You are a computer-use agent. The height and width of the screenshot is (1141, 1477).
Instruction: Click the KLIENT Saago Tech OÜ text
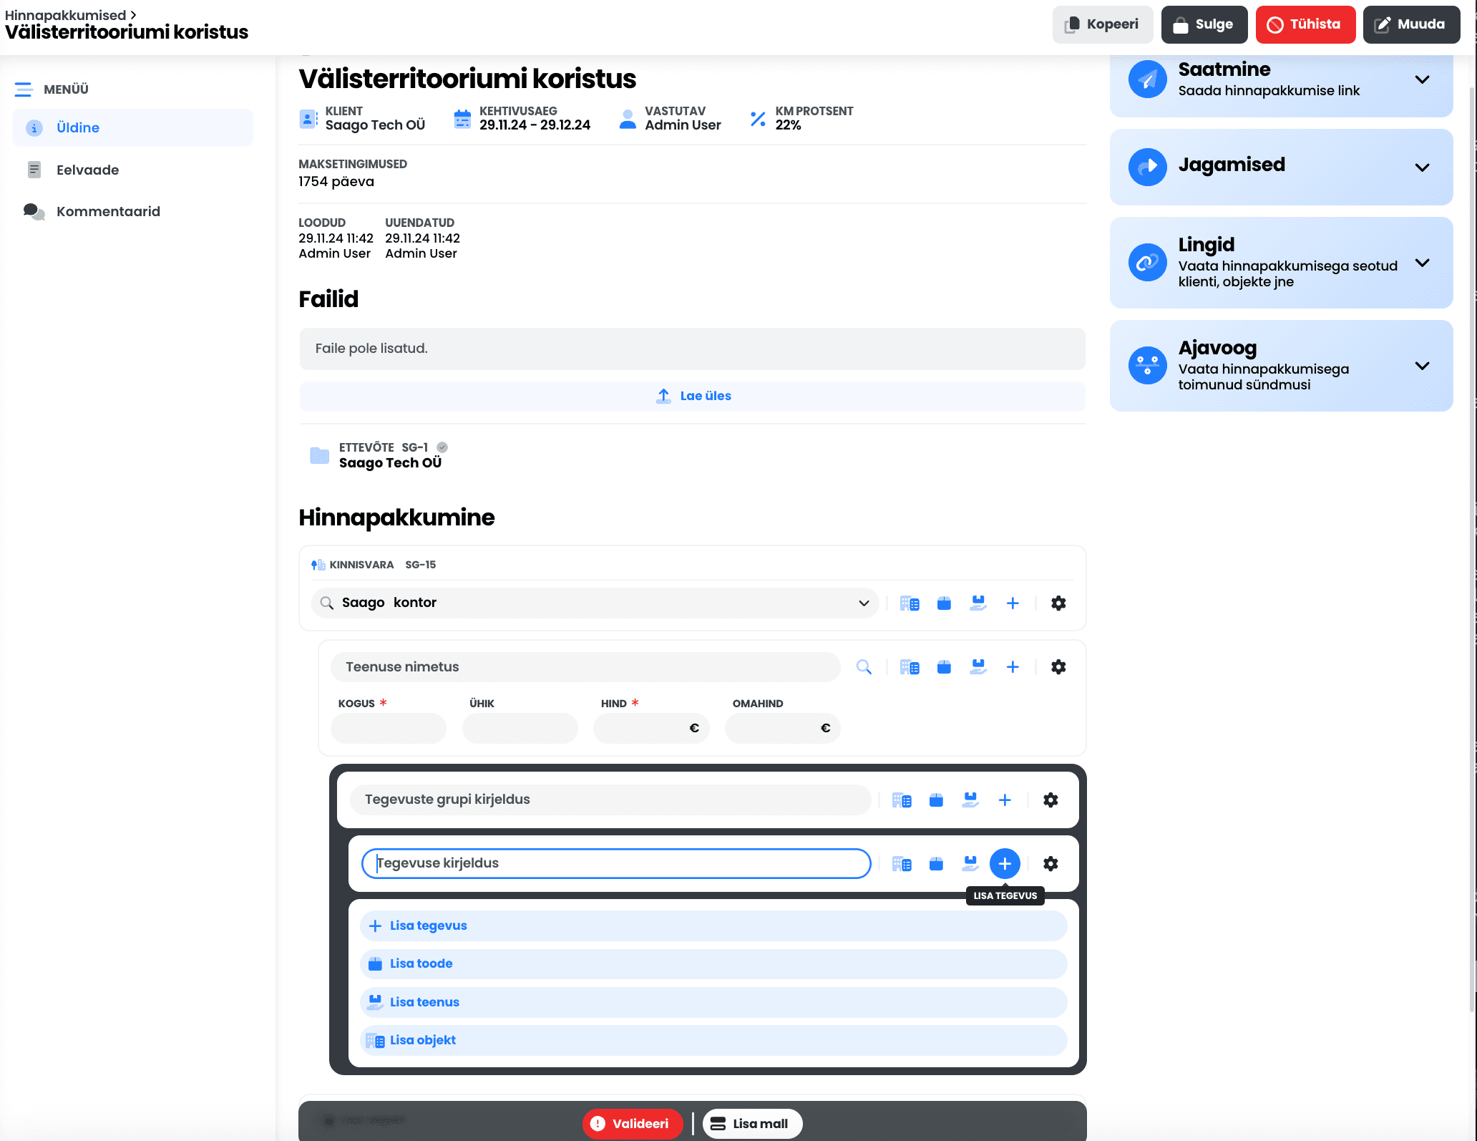click(x=375, y=125)
